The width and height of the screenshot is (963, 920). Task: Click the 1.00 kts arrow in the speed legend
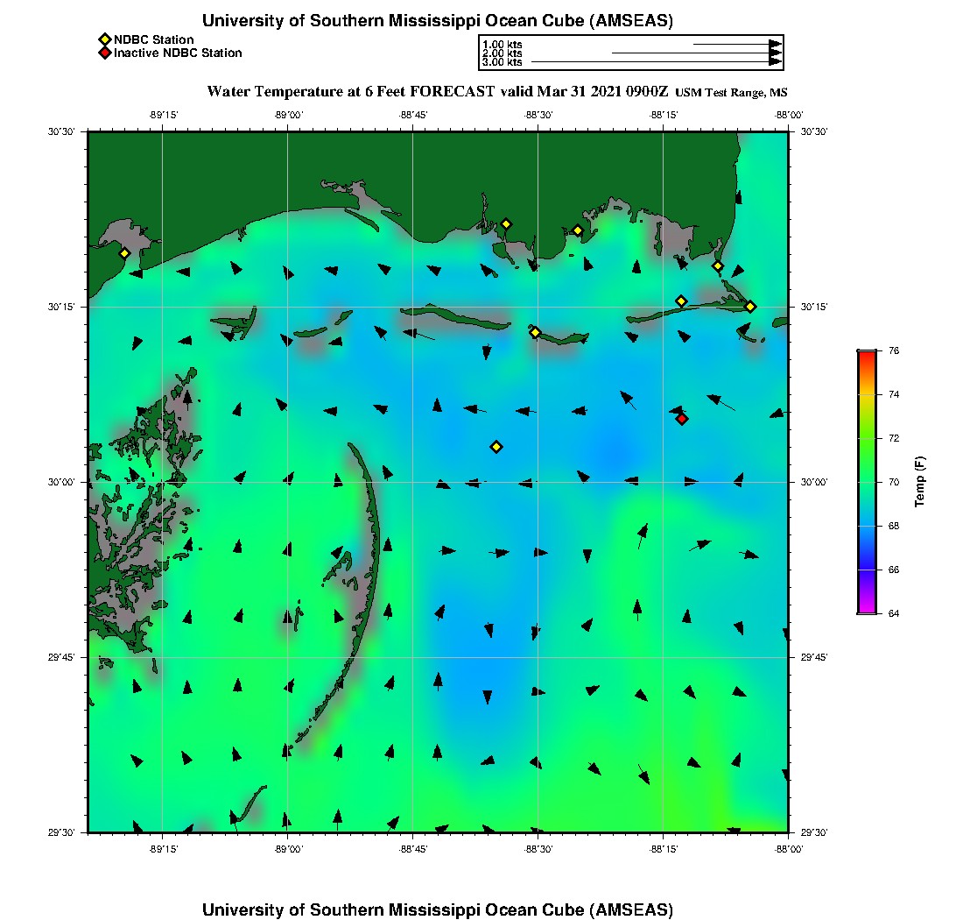click(737, 44)
